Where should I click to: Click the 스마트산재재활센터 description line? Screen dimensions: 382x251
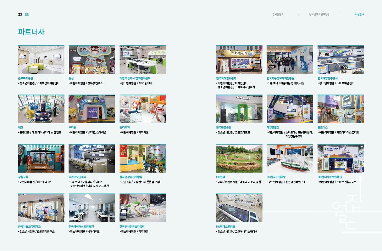coord(39,83)
